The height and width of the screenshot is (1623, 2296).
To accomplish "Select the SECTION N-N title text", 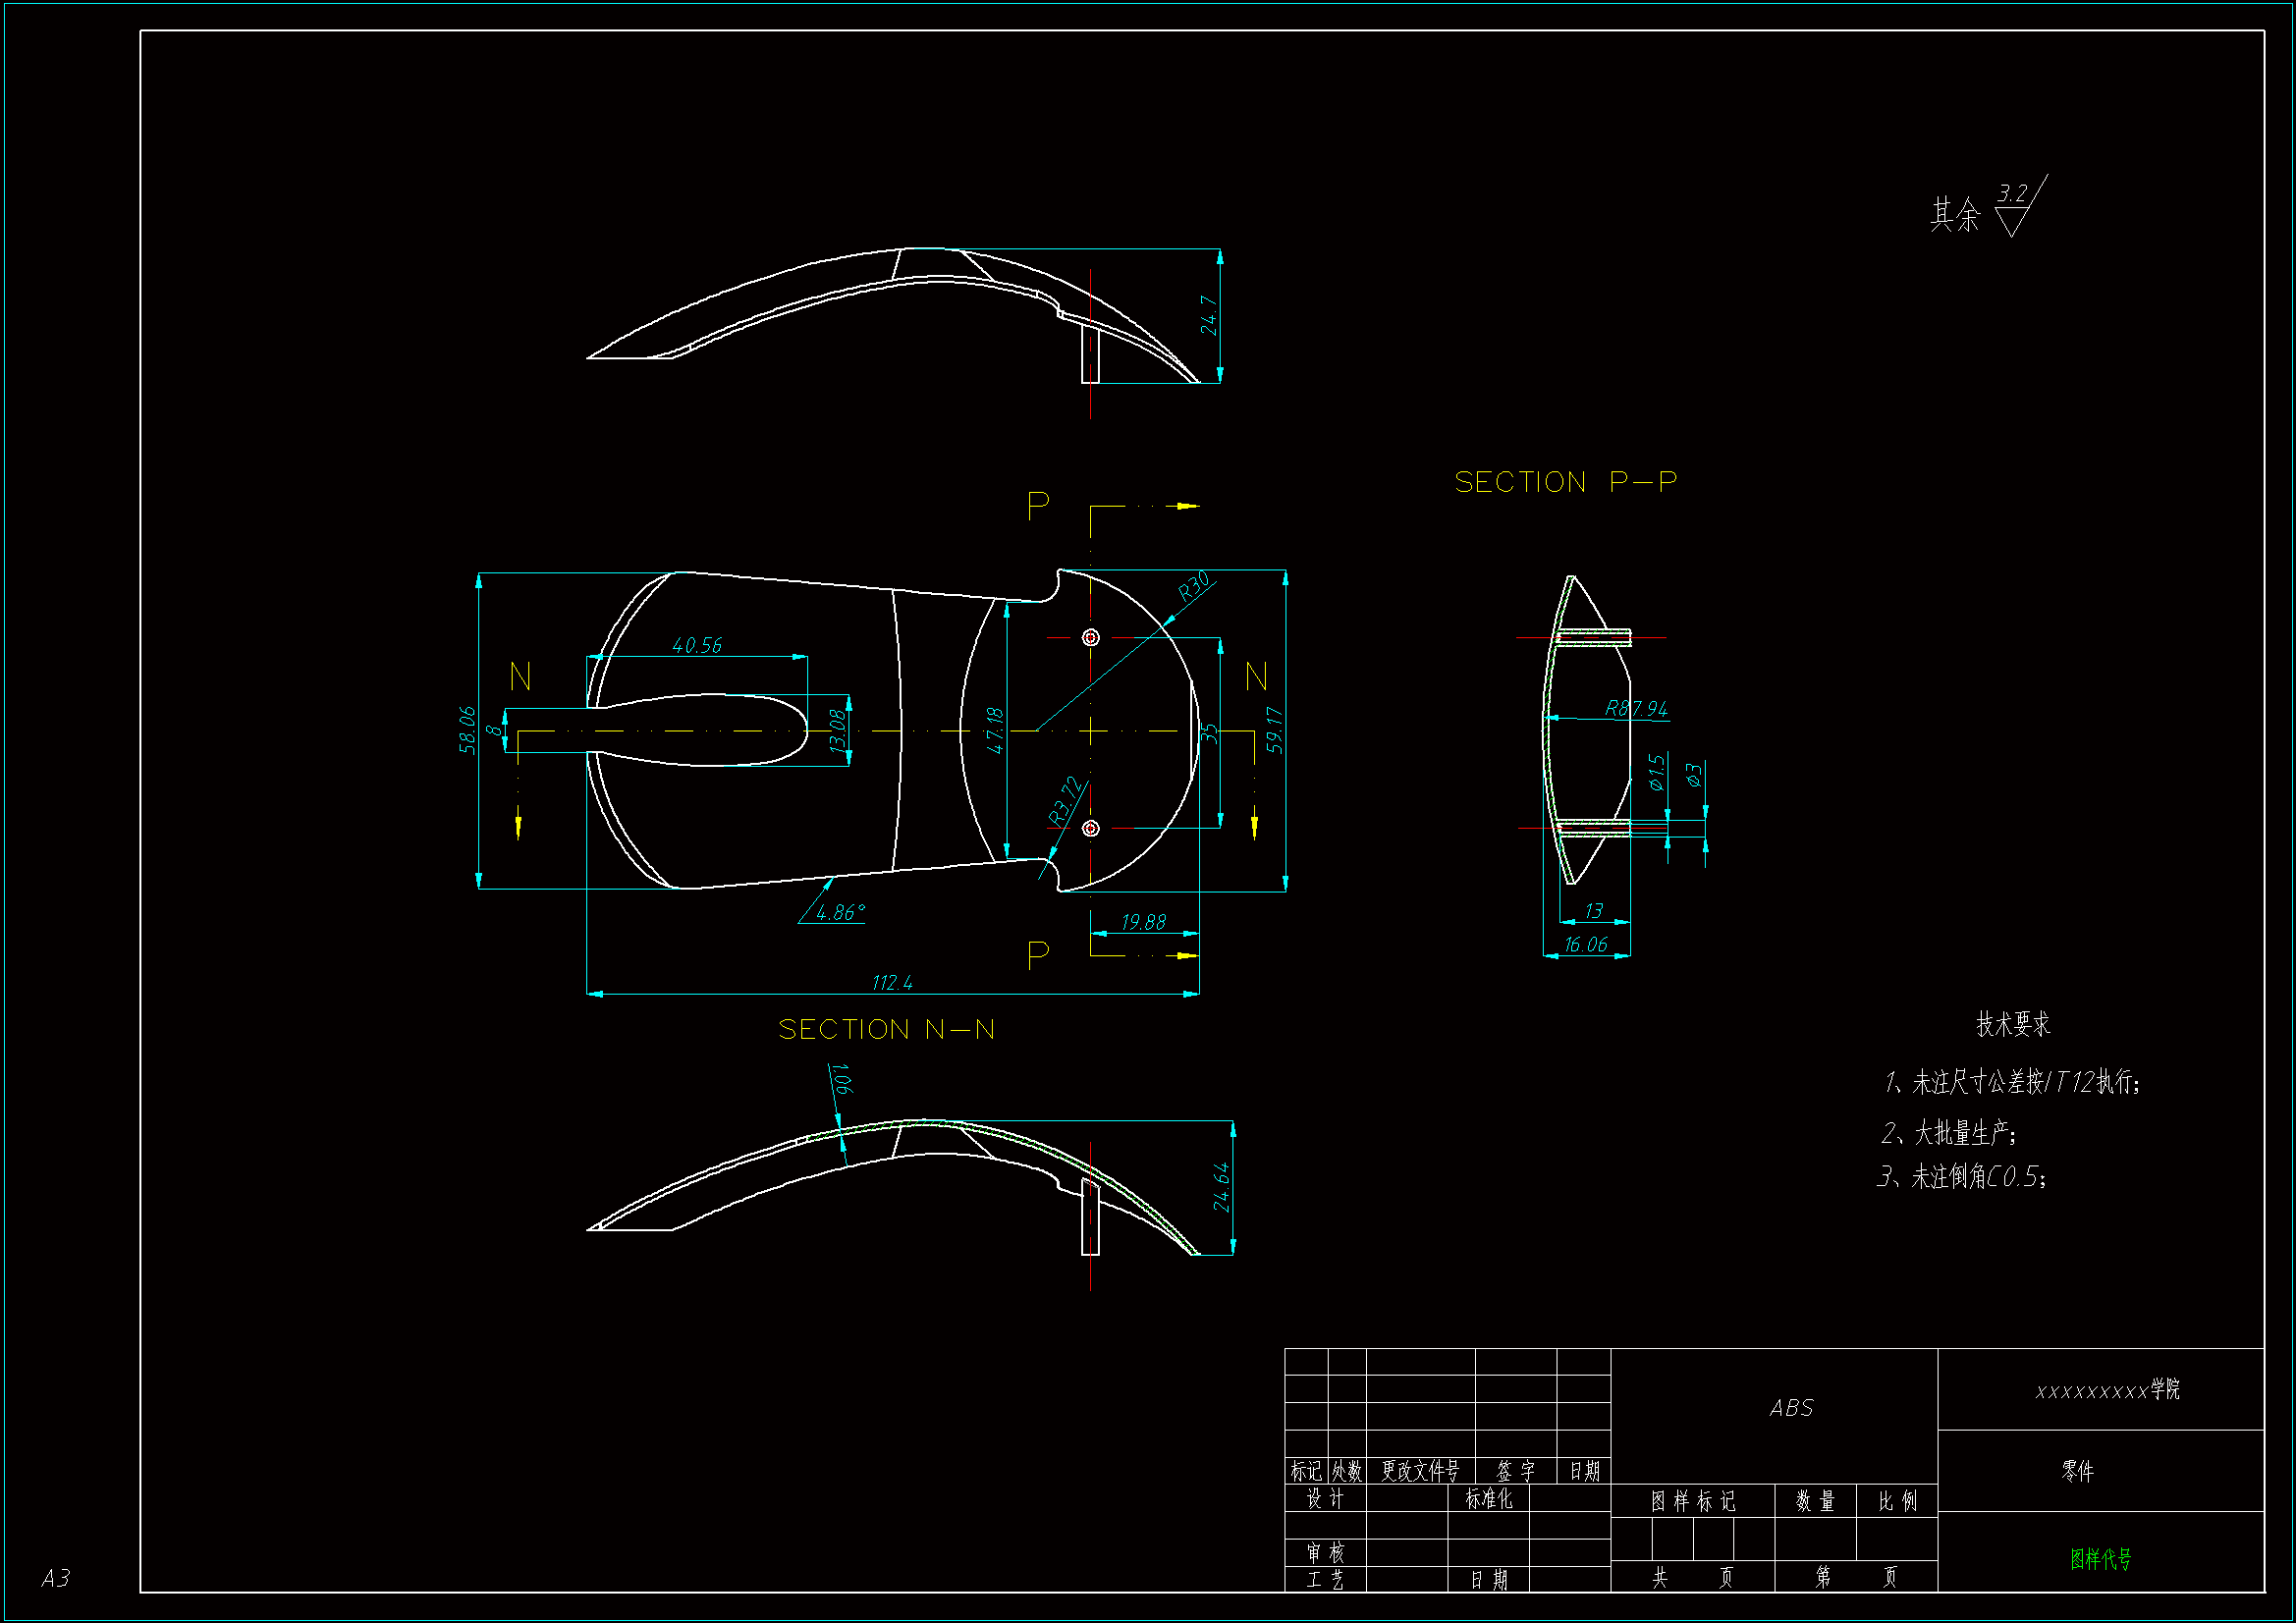I will pos(886,1030).
